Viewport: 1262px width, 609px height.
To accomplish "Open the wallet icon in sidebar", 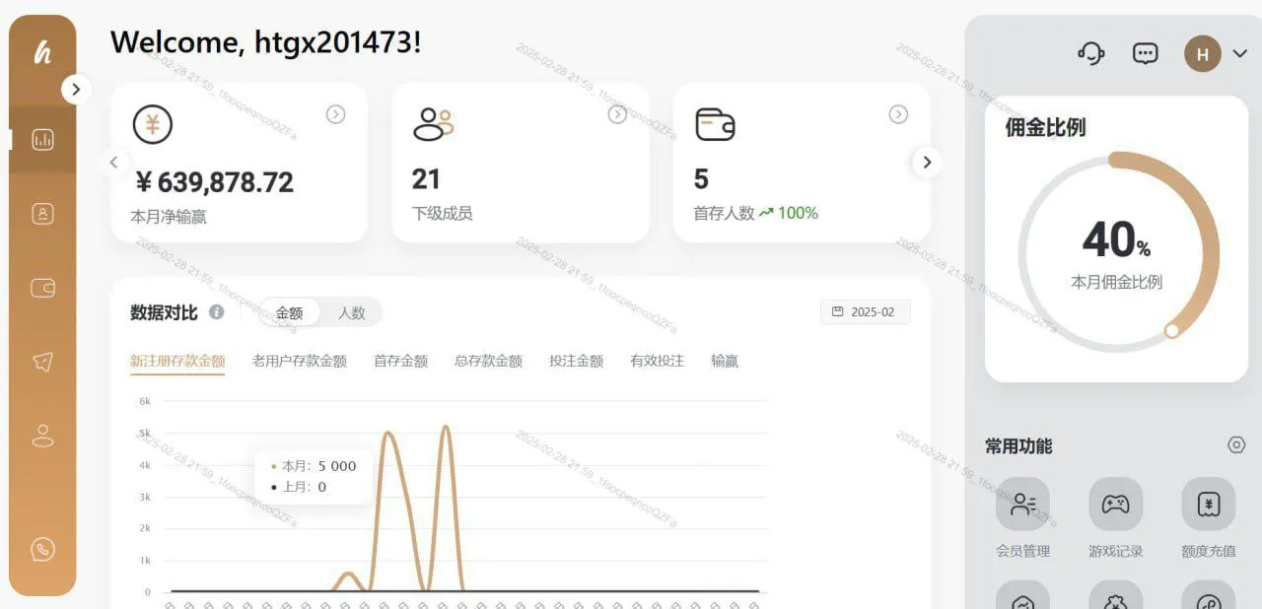I will tap(42, 288).
